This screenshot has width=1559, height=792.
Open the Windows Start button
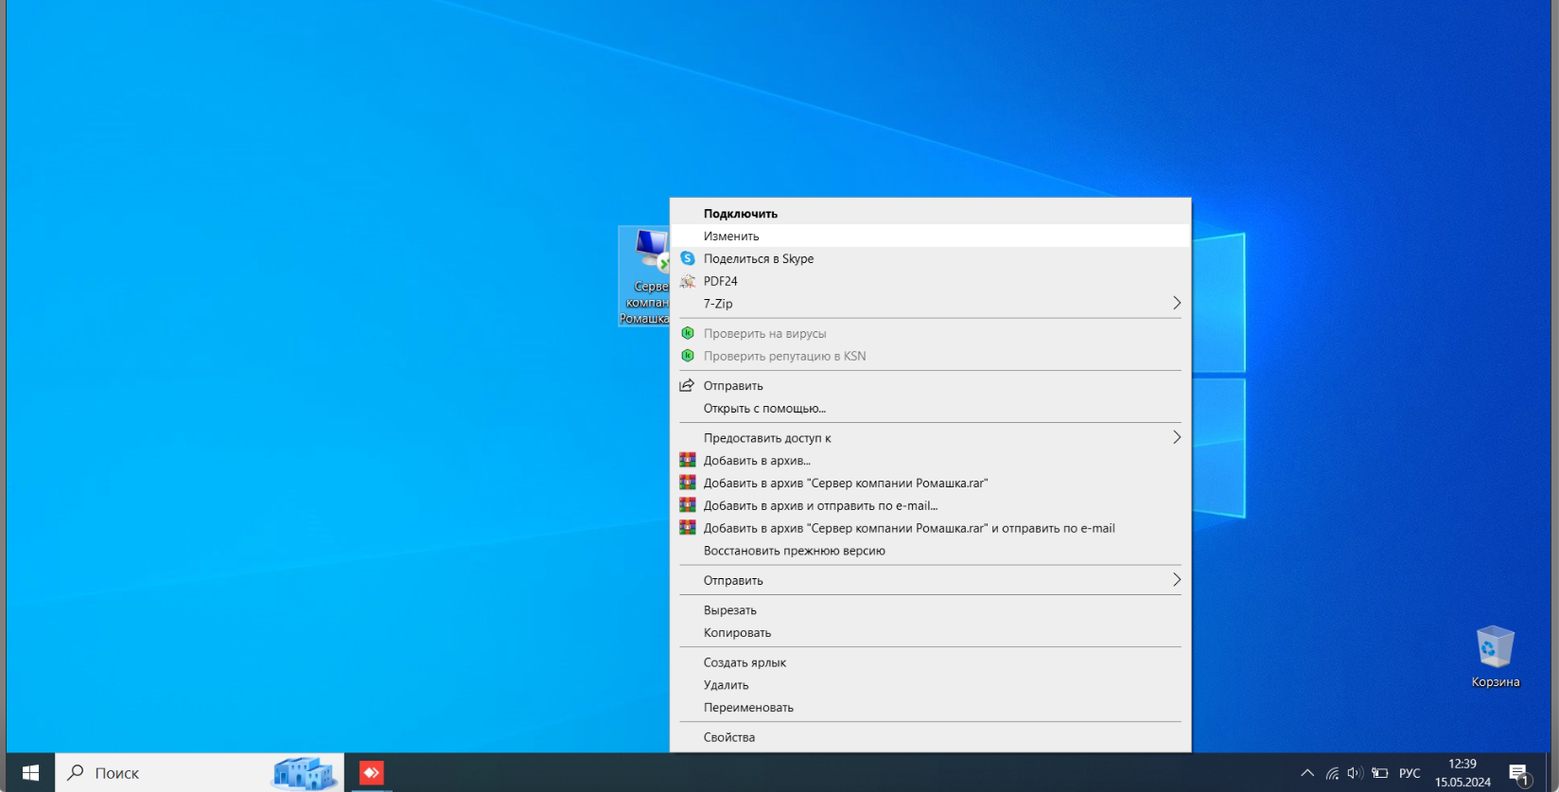30,773
